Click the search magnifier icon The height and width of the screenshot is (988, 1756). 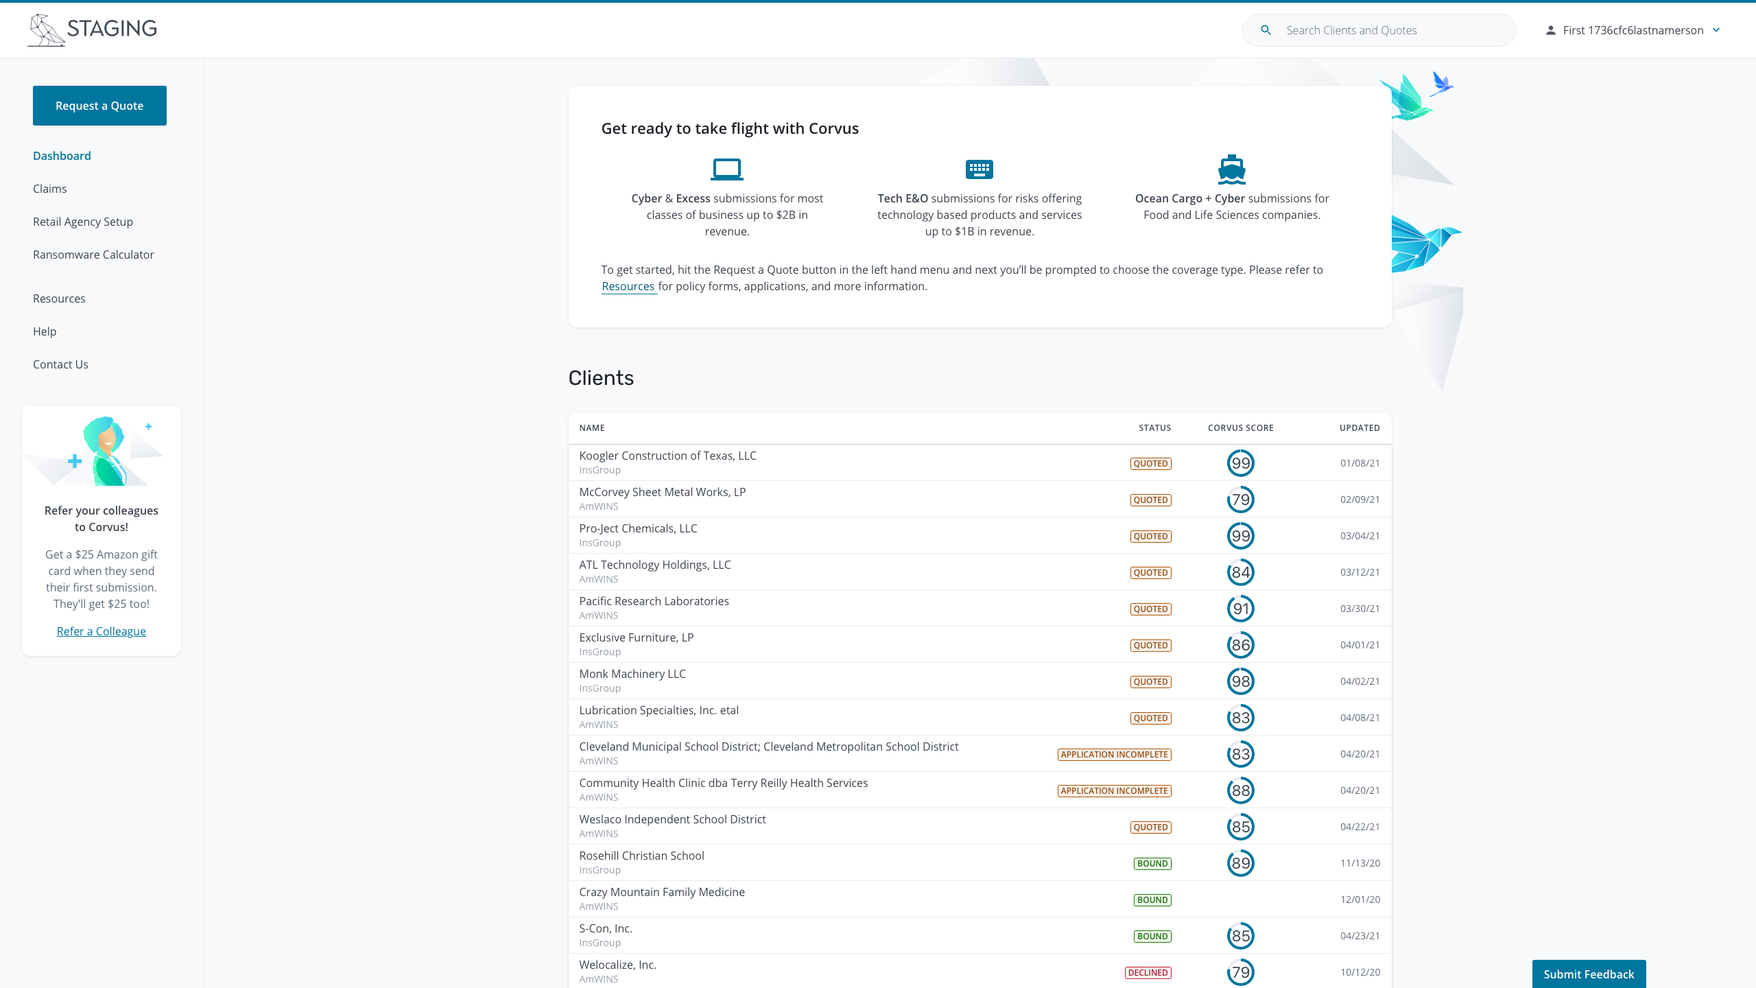point(1266,30)
